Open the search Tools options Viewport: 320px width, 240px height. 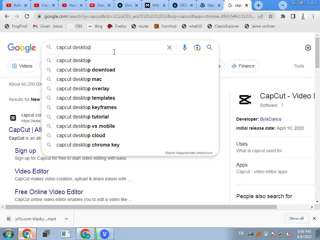click(299, 66)
